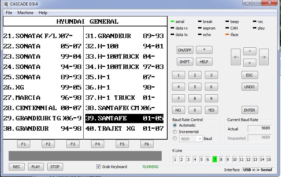Click keypad digit 2
The height and width of the screenshot is (177, 281).
tap(195, 75)
